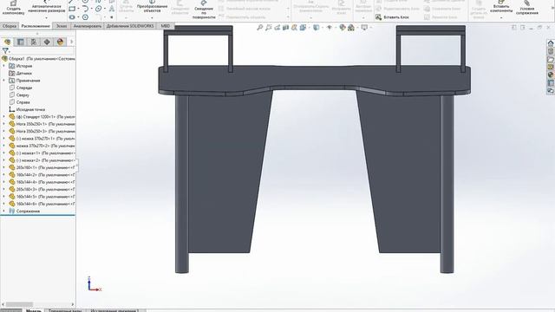
Task: Click the Вставить блок command
Action: pos(392,17)
